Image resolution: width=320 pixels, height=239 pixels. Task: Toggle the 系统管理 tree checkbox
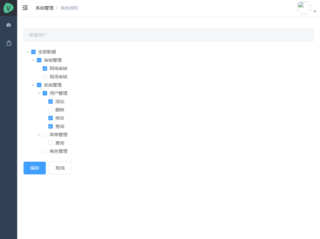[x=39, y=85]
